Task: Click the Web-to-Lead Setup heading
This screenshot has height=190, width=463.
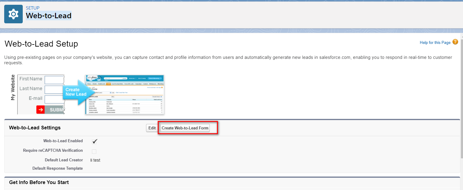Action: tap(41, 44)
